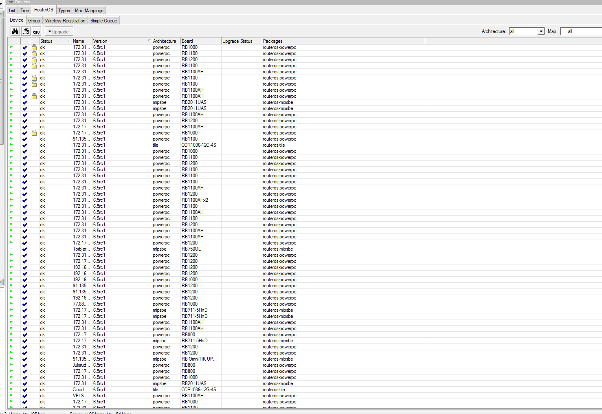602x414 pixels.
Task: Click 'routeros-tile' in the Cloud row
Action: (274, 390)
